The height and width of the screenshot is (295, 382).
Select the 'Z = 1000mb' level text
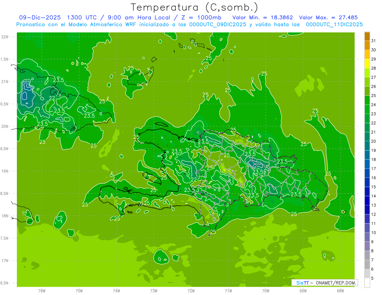pos(201,18)
